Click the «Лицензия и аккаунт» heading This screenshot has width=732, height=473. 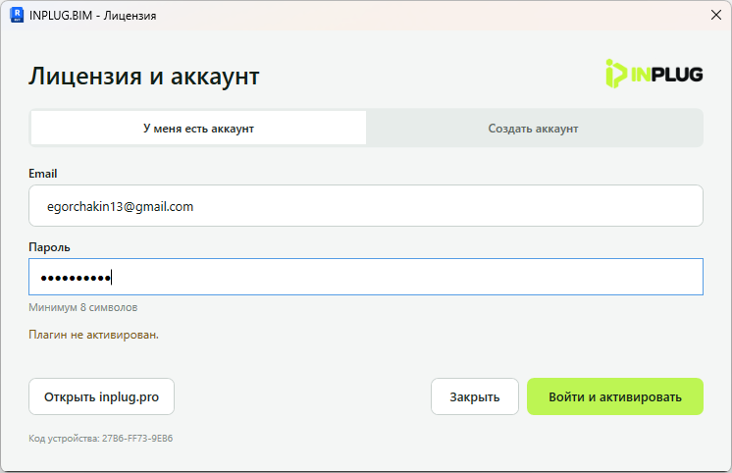[144, 77]
